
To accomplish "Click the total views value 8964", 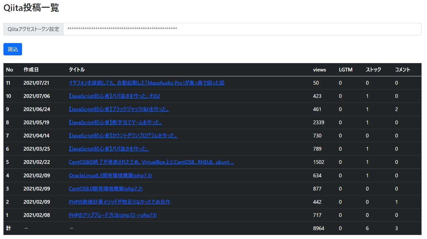I will pyautogui.click(x=319, y=228).
